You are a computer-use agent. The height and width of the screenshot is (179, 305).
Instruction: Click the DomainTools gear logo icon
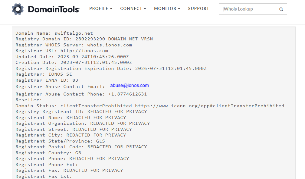[x=18, y=9]
